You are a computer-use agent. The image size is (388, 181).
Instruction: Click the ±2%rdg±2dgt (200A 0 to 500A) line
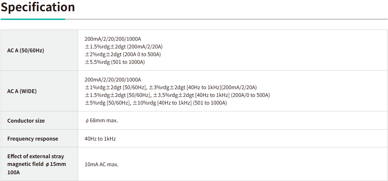[123, 54]
